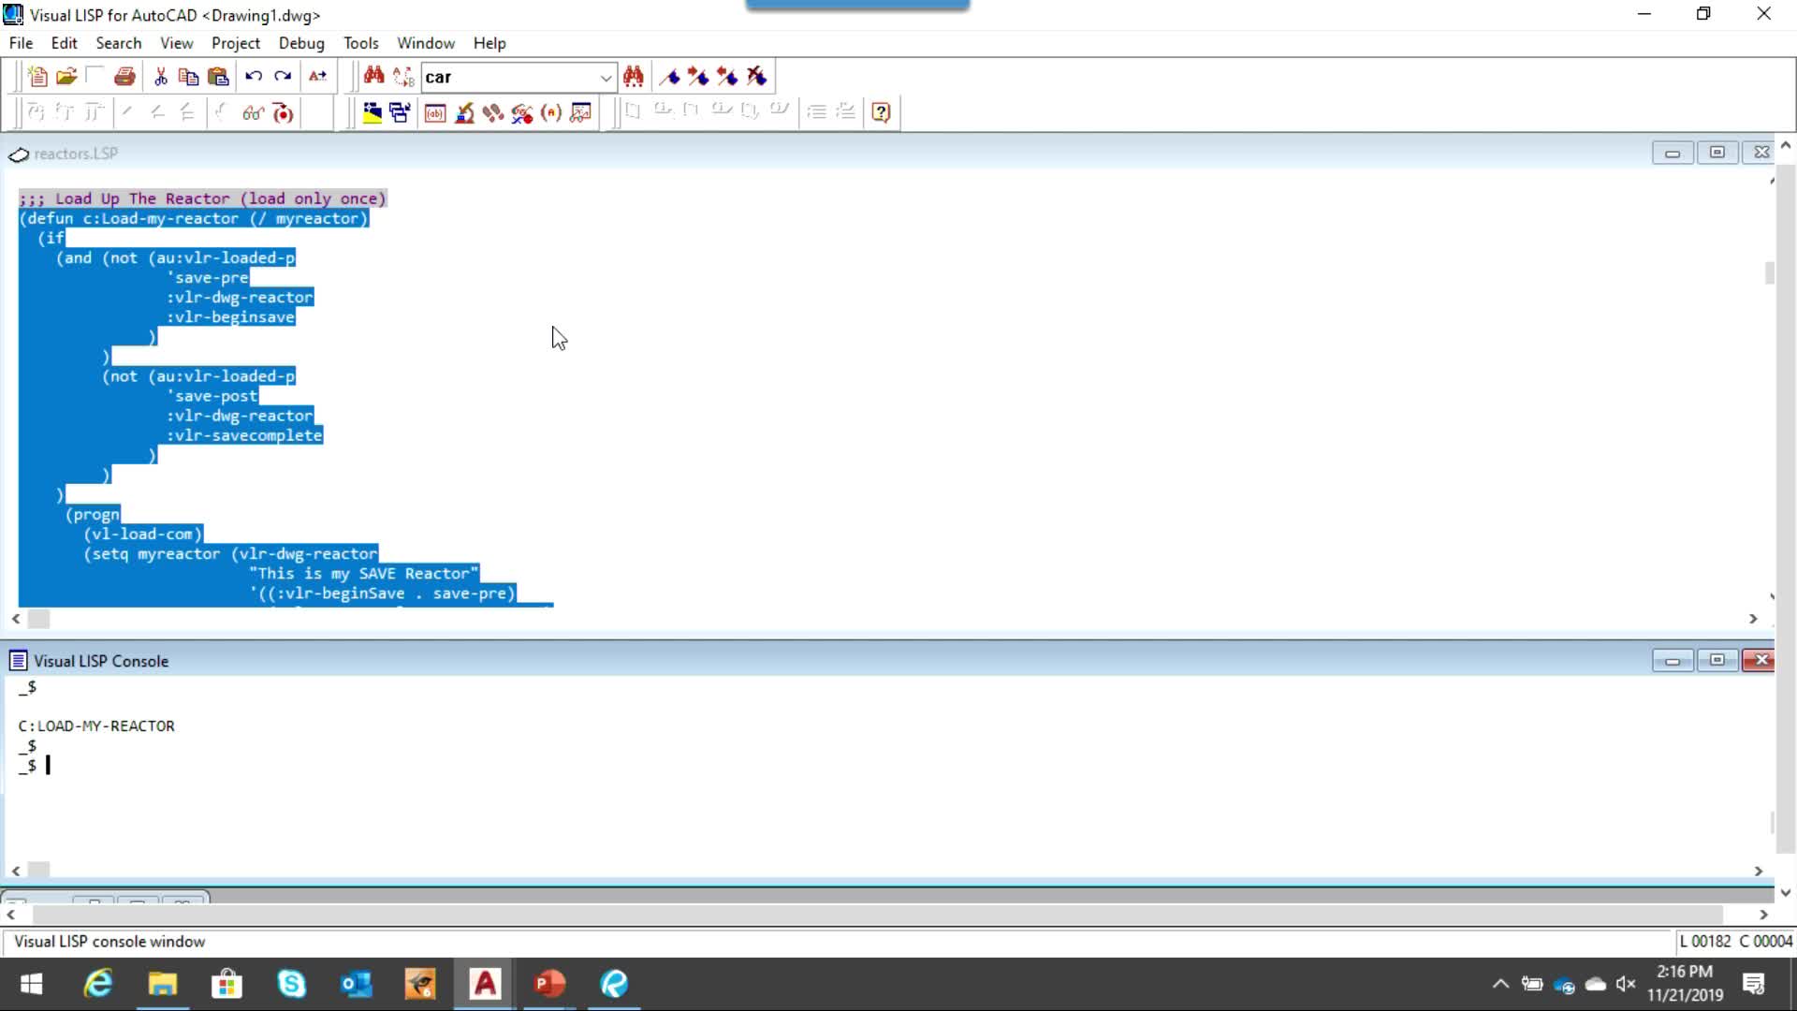This screenshot has width=1797, height=1011.
Task: Click the Find binoculars icon
Action: coord(373,77)
